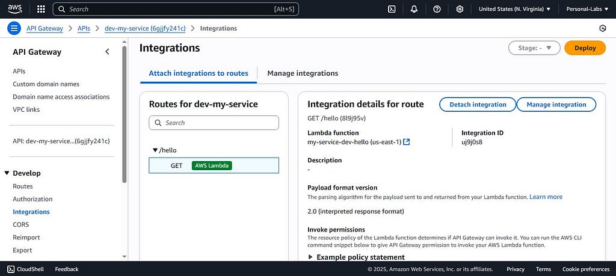Open Authorization in the sidebar
The image size is (616, 276).
coord(32,199)
